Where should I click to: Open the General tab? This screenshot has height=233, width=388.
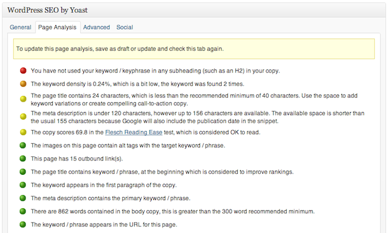pos(20,27)
